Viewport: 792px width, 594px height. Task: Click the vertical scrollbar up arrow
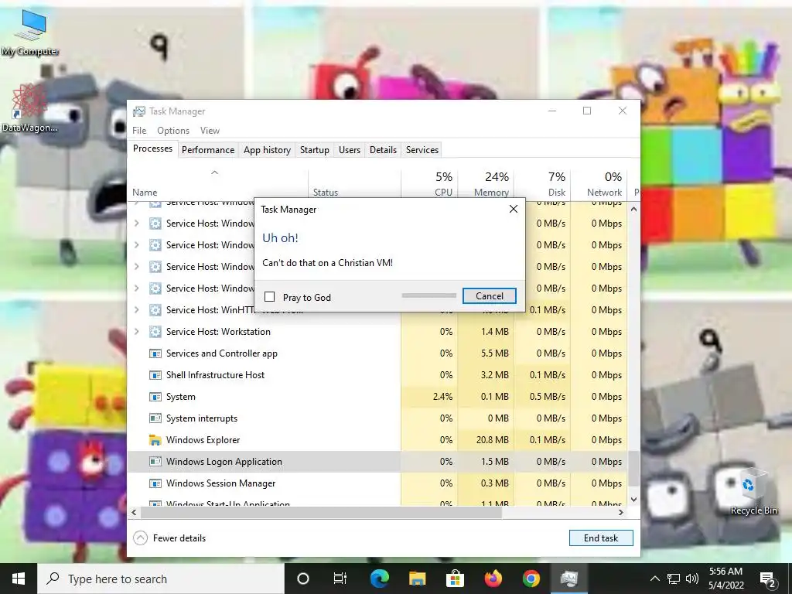coord(634,209)
